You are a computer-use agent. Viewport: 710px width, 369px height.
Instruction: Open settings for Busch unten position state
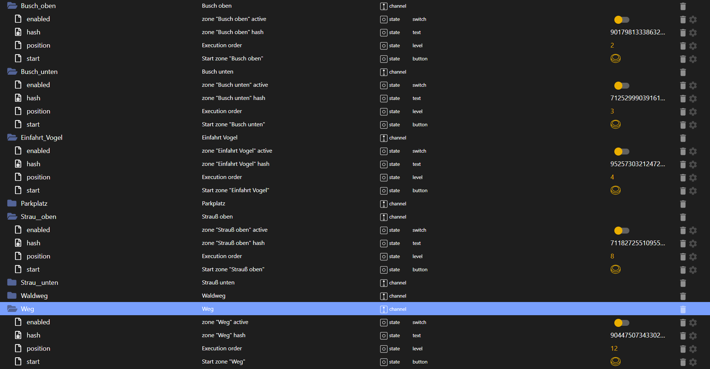coord(693,112)
